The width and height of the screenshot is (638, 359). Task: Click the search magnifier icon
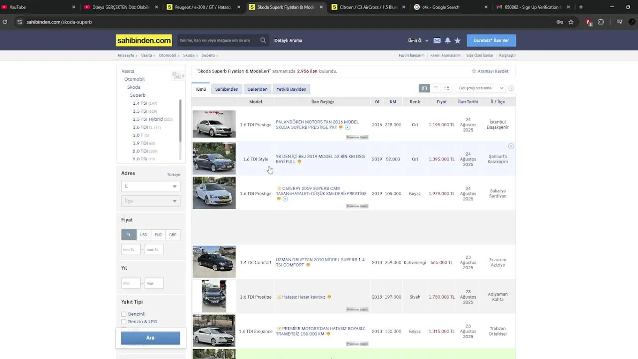tap(263, 40)
